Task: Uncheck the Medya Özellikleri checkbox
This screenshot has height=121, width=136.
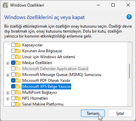Action: (x=13, y=63)
